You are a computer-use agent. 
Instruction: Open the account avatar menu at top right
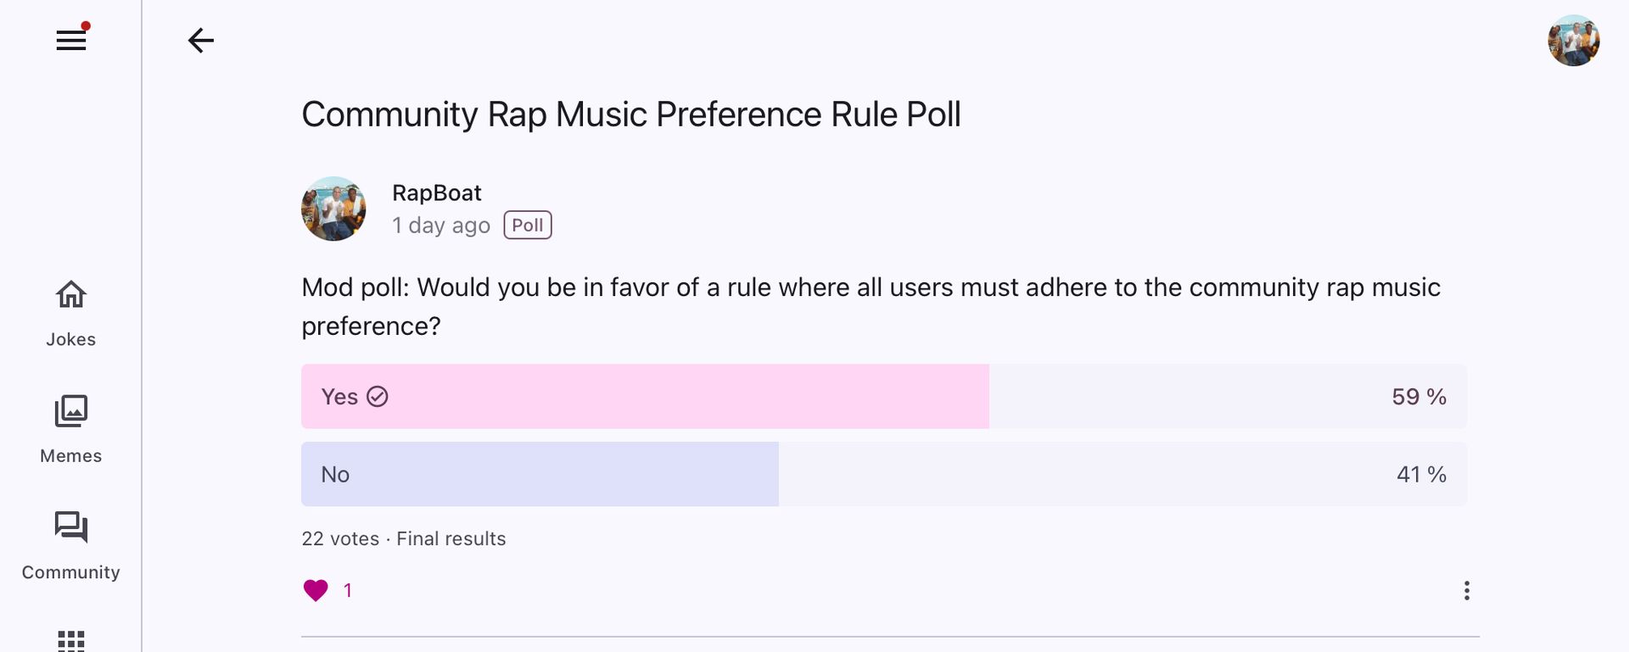pyautogui.click(x=1573, y=40)
